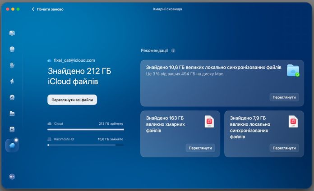The width and height of the screenshot is (314, 191).
Task: Click the iCloud storage progress bar
Action: point(86,130)
